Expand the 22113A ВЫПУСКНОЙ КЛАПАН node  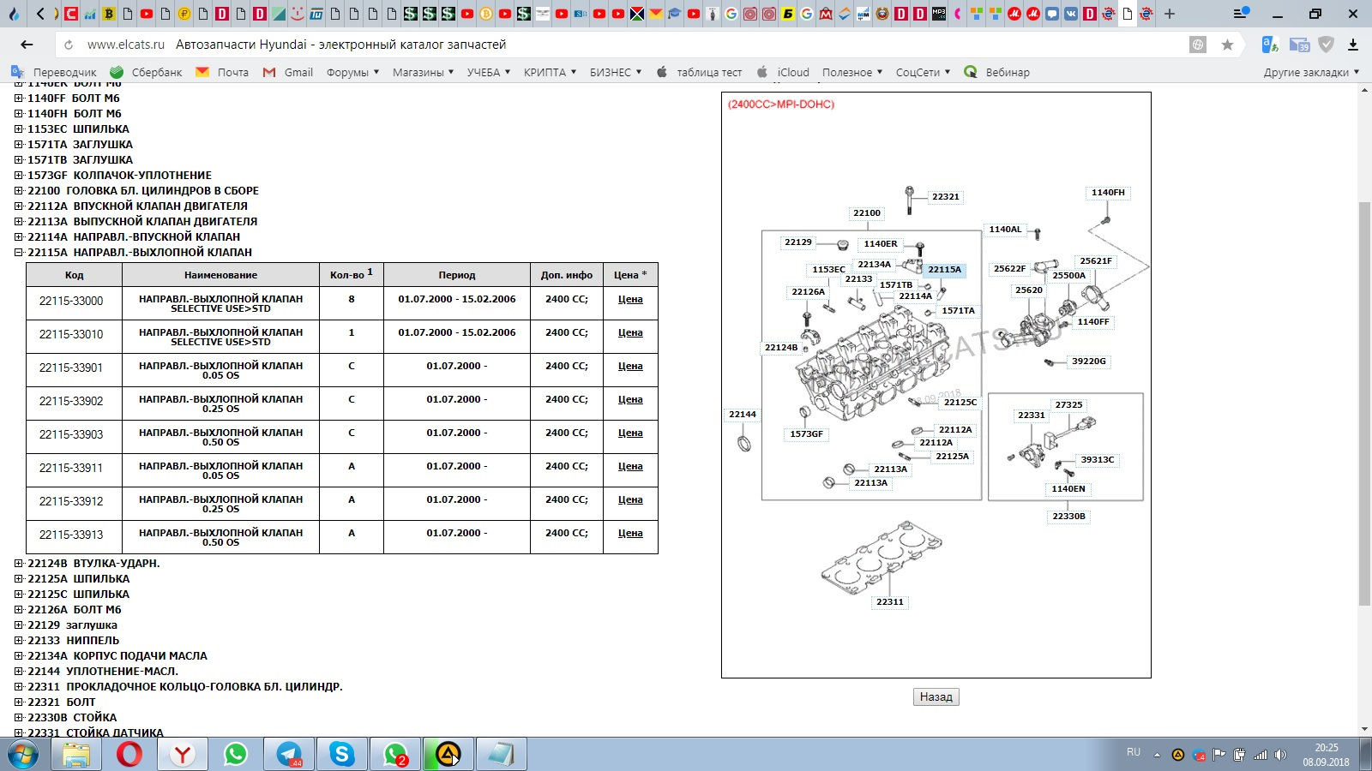point(19,222)
